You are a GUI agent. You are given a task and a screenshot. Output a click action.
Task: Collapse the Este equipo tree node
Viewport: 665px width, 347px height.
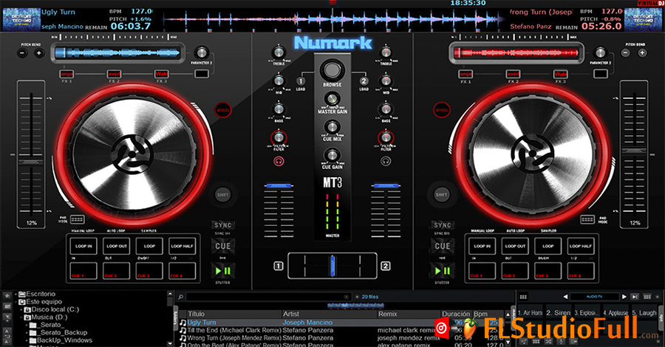click(x=16, y=302)
